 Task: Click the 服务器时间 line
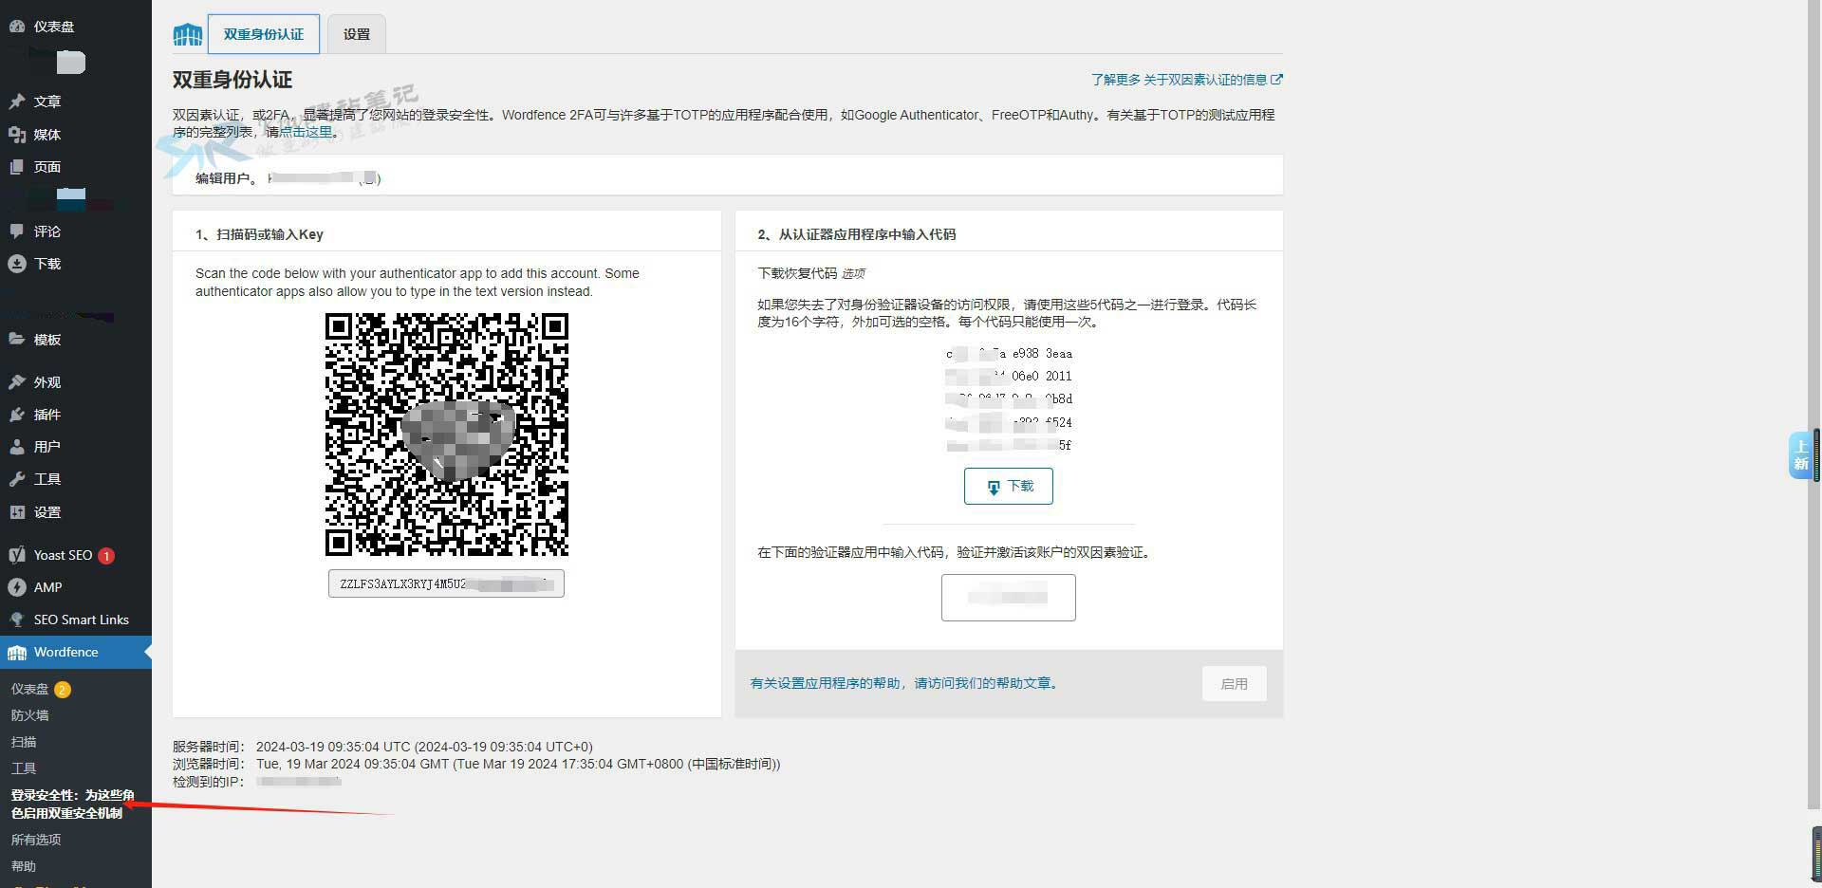click(382, 747)
